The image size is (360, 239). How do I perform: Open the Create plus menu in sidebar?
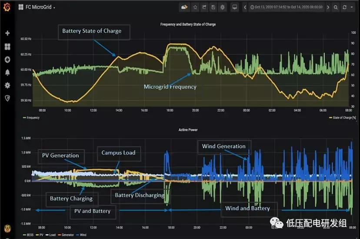pyautogui.click(x=7, y=33)
